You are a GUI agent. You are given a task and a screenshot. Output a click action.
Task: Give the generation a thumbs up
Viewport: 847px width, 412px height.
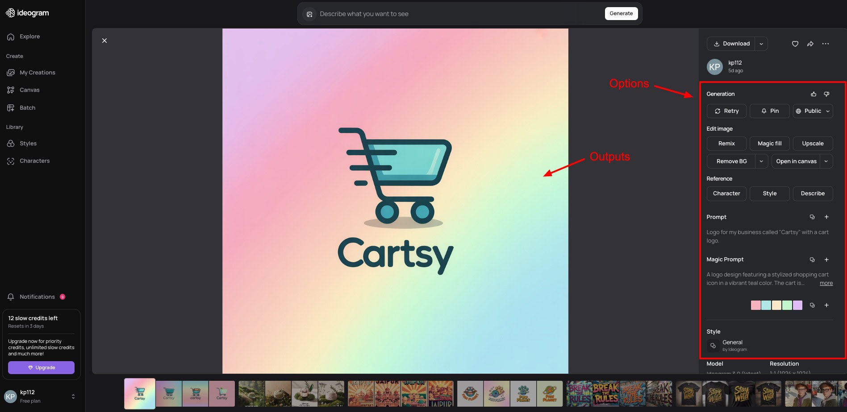pos(813,94)
